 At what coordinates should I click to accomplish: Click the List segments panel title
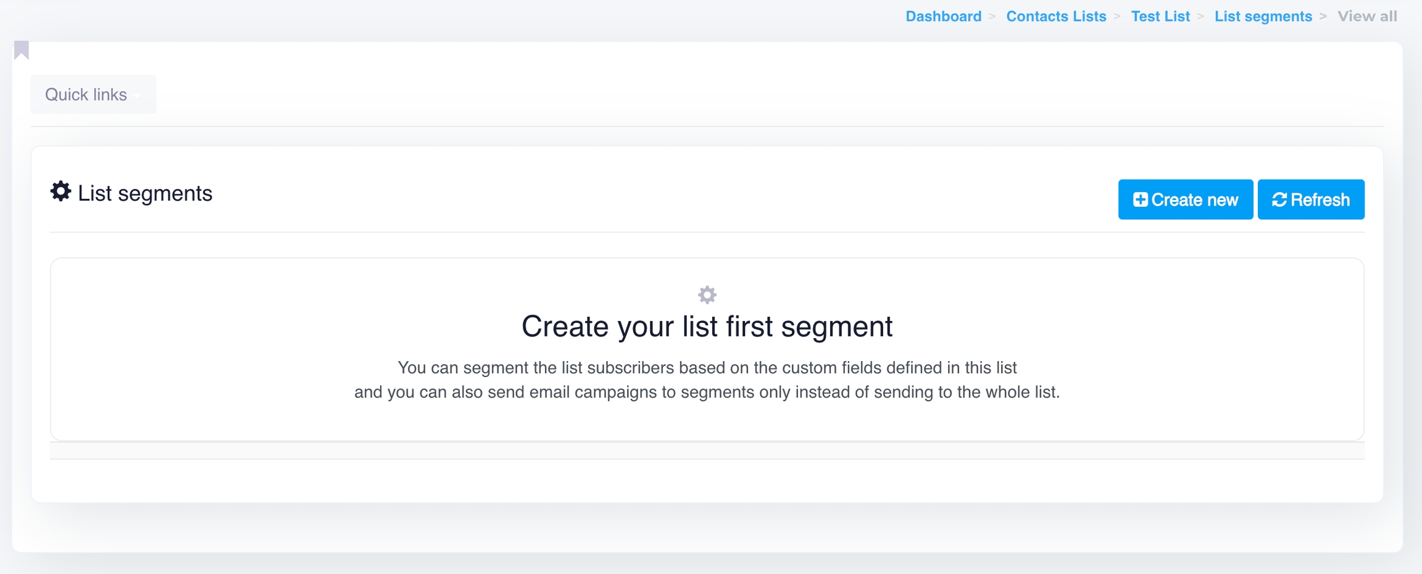tap(145, 194)
